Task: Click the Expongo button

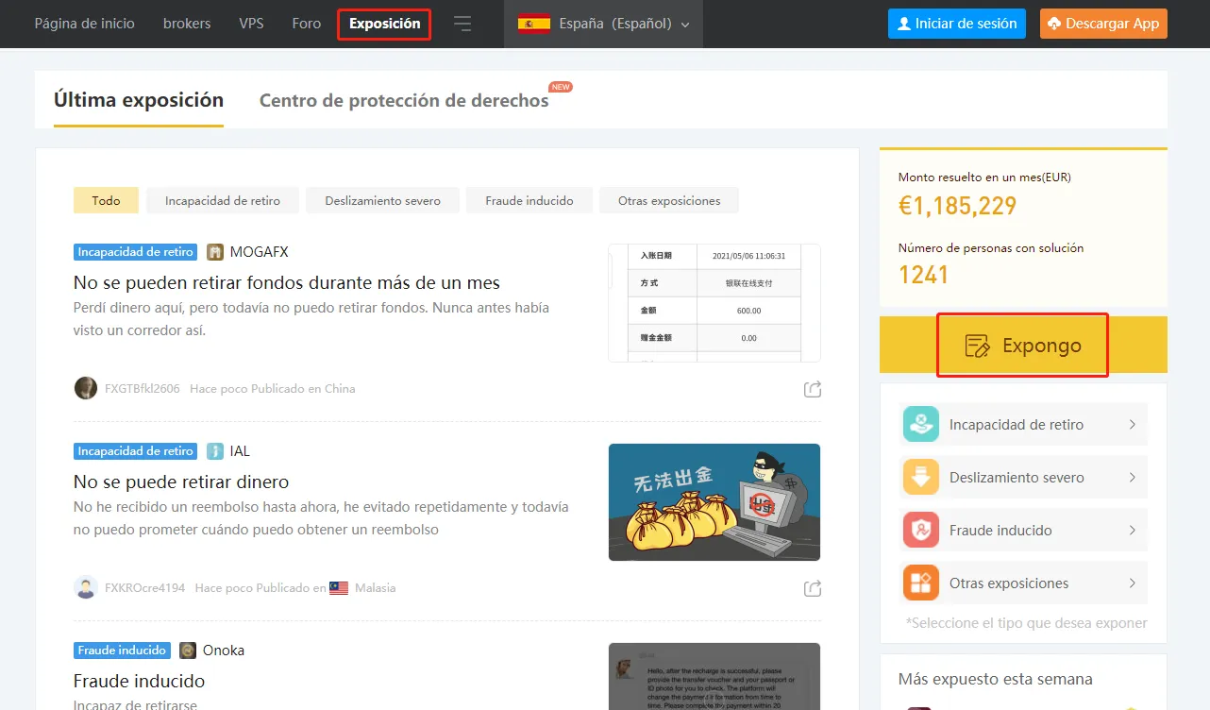Action: click(1023, 345)
